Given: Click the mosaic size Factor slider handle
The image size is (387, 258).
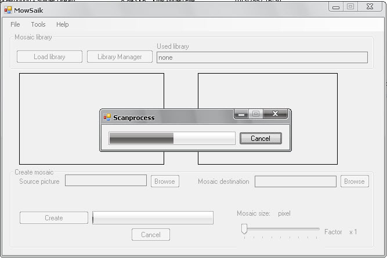Looking at the screenshot, I should tap(244, 229).
